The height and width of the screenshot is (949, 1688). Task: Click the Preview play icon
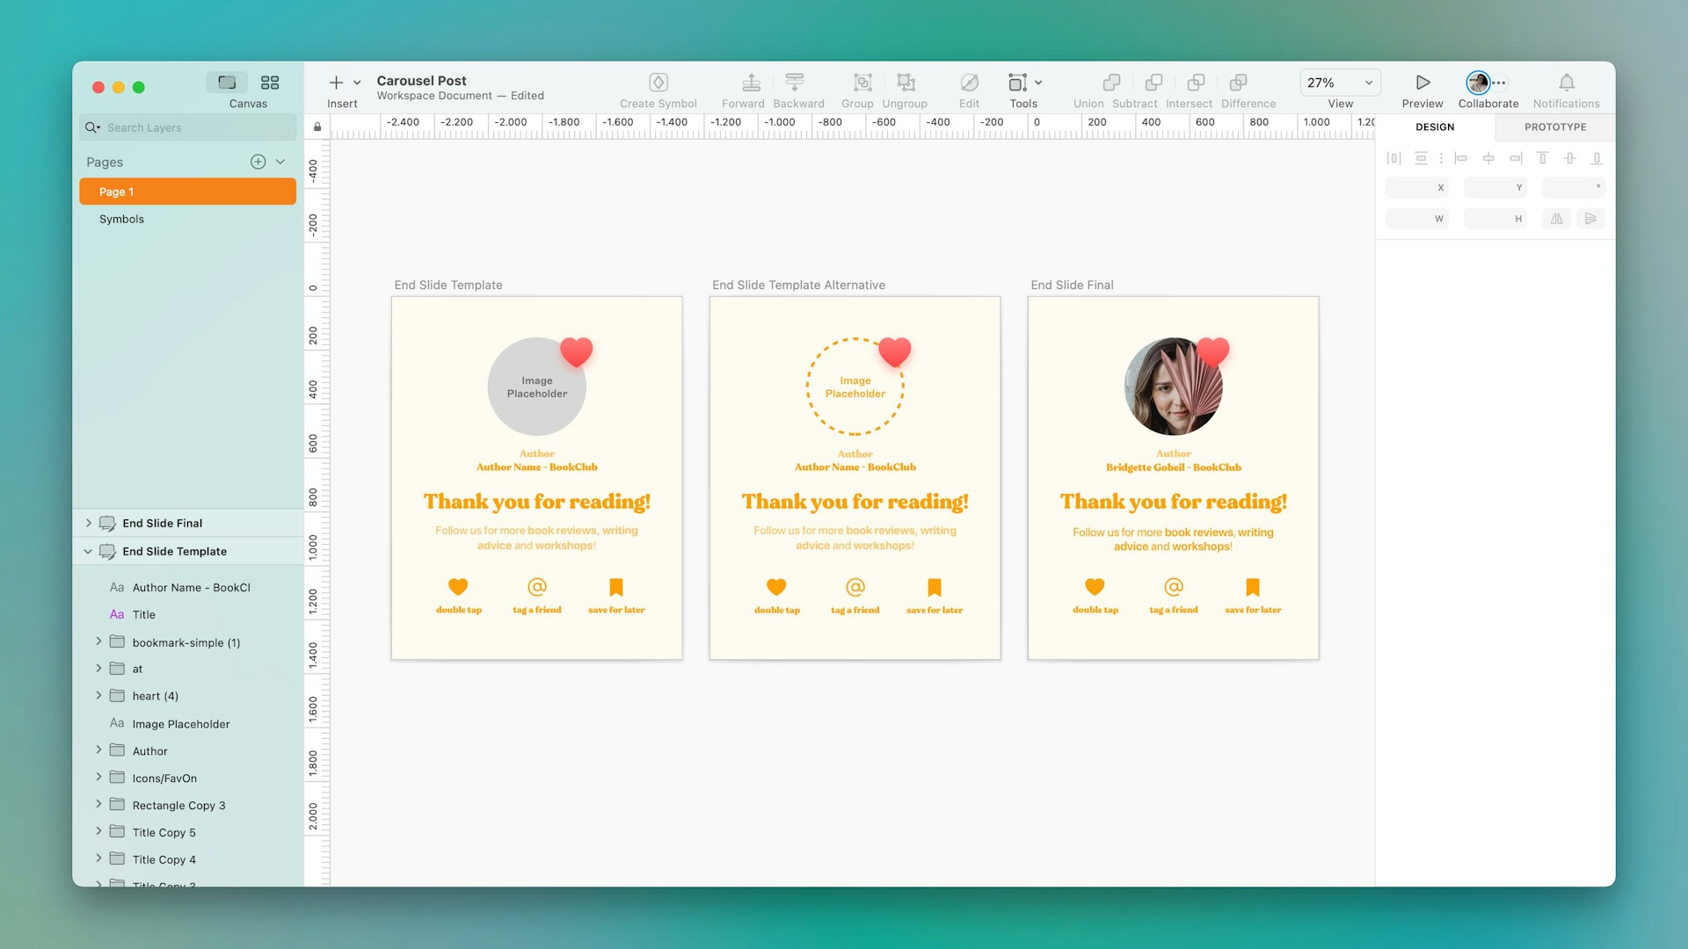click(1422, 82)
